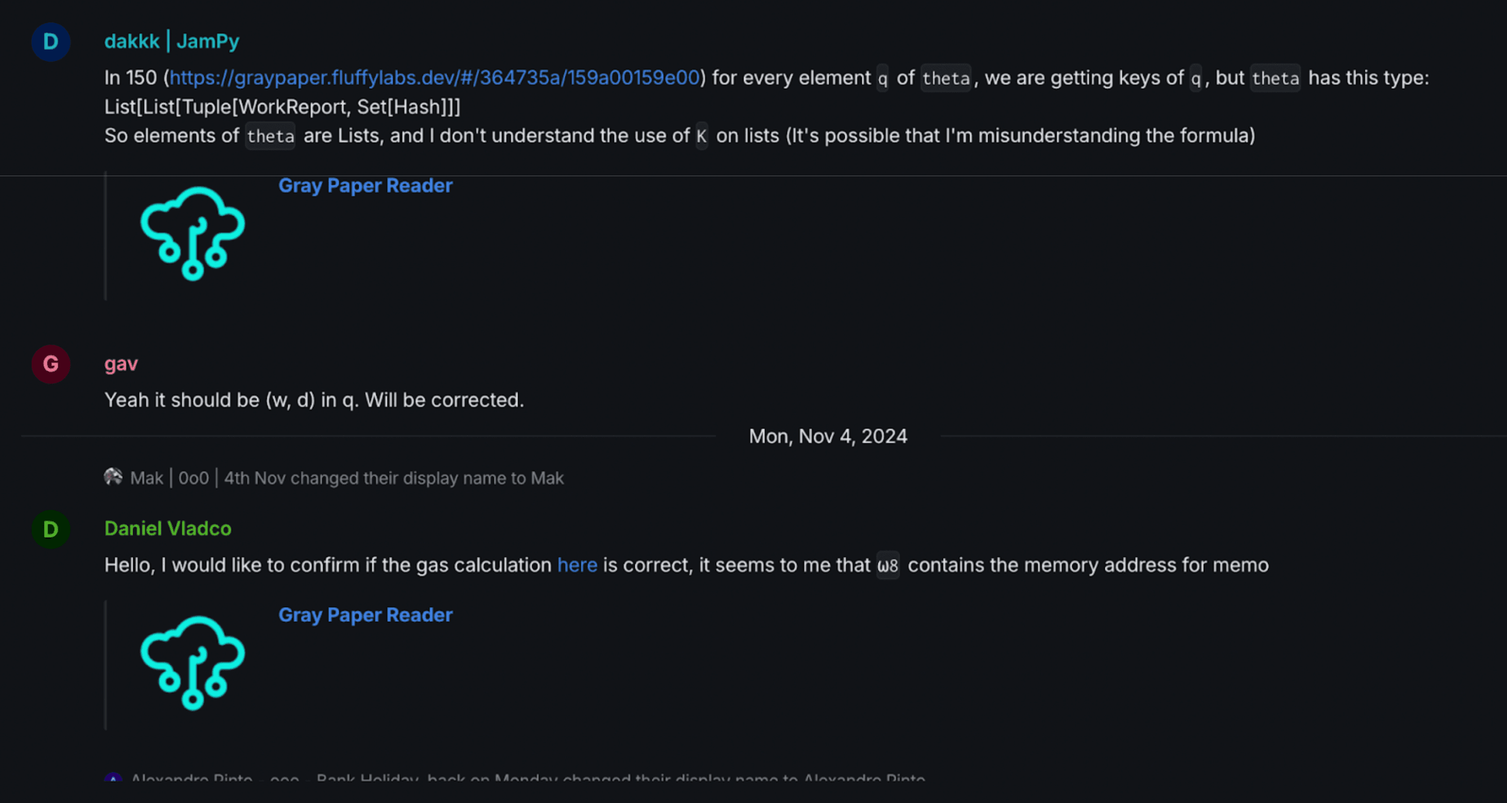Open Gray Paper Reader title below Daniel's message
This screenshot has width=1507, height=803.
click(x=365, y=615)
